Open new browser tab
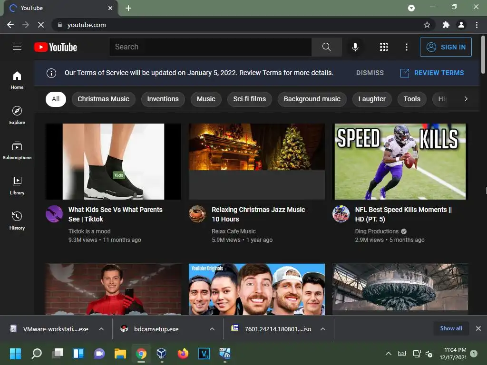This screenshot has width=487, height=365. (128, 8)
